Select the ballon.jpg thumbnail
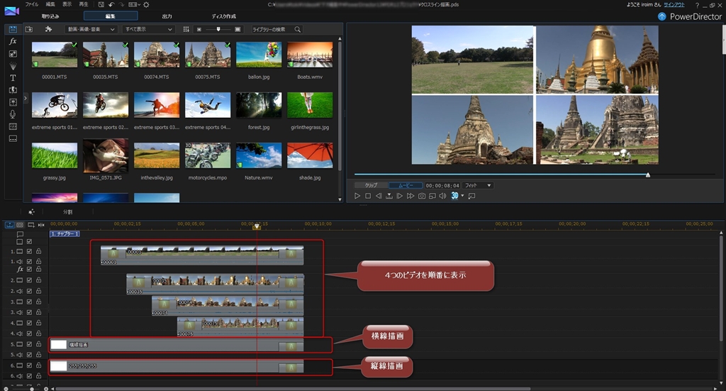This screenshot has height=391, width=726. pos(258,55)
